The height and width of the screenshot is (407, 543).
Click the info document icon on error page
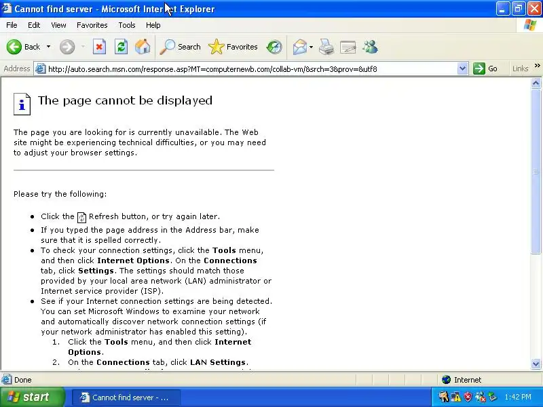(22, 104)
